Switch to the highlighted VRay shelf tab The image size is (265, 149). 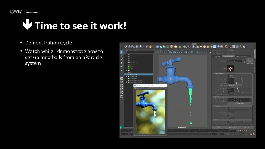[x=194, y=44]
